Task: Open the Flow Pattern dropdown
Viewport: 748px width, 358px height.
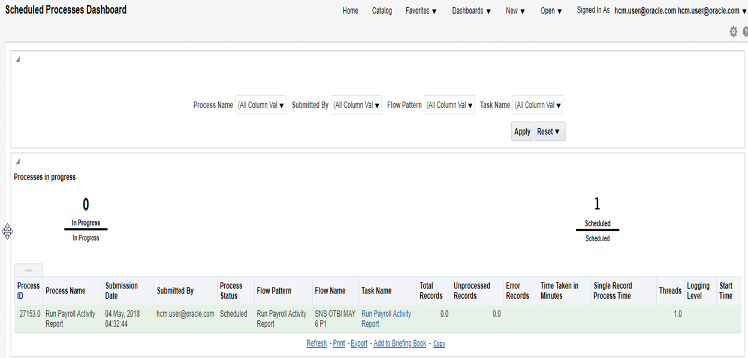Action: pyautogui.click(x=450, y=105)
